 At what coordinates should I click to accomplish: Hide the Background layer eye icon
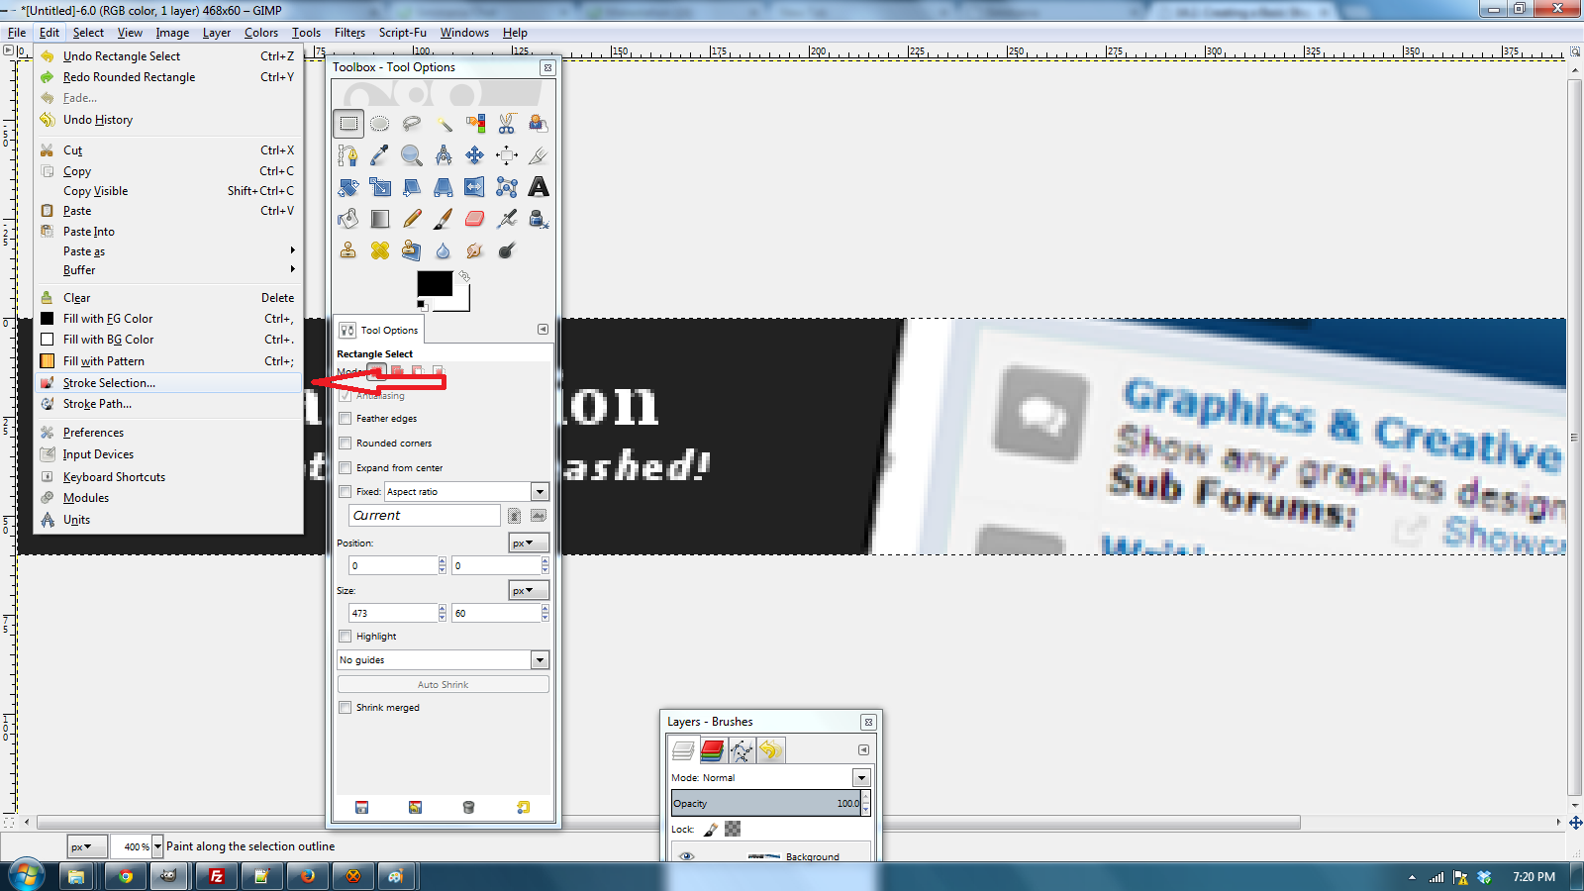686,856
